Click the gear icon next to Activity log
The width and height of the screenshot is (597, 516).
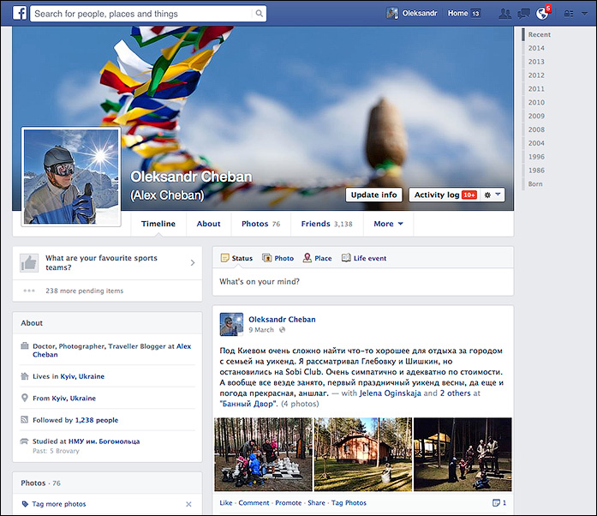487,195
